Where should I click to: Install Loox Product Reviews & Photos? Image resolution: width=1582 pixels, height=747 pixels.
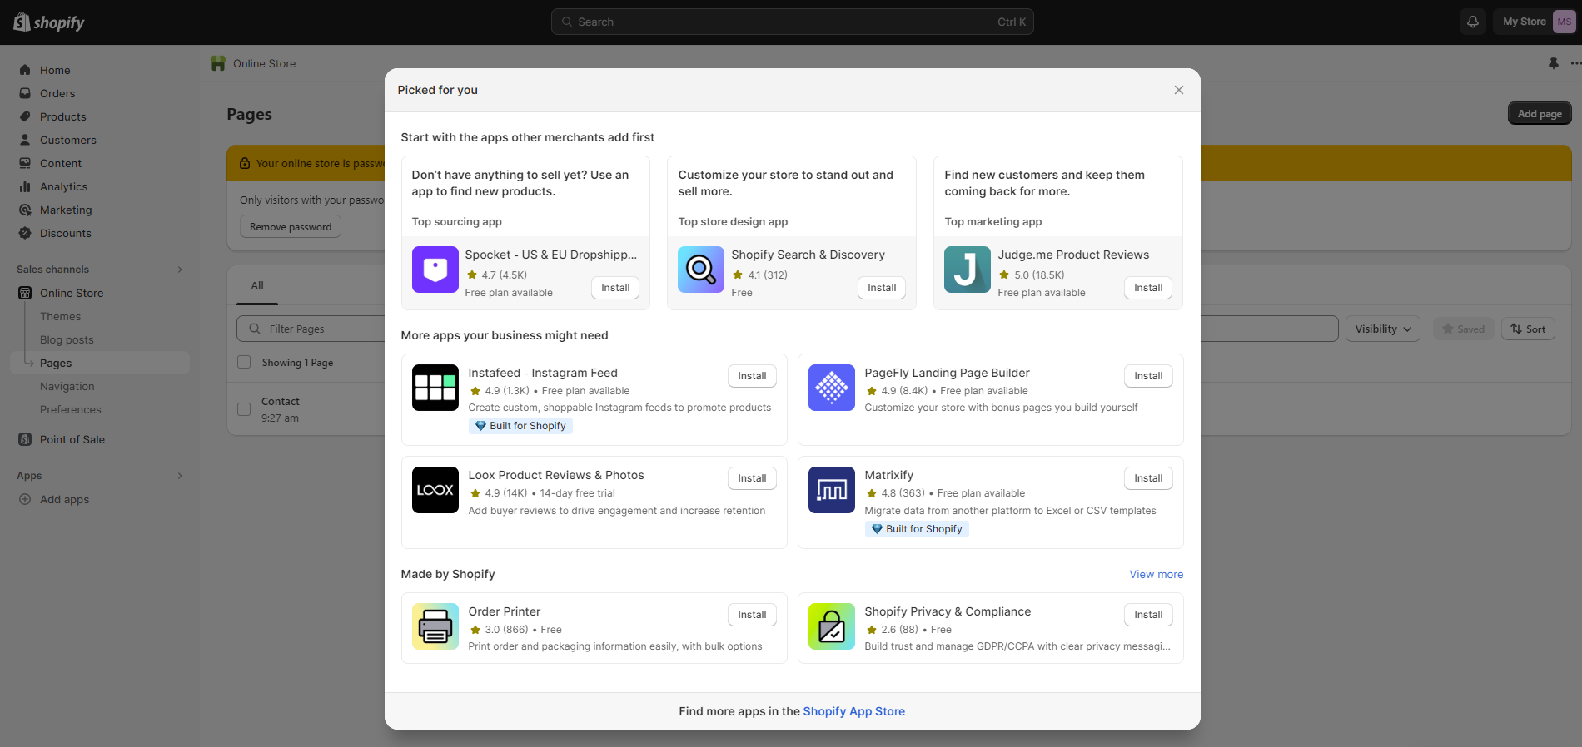tap(752, 478)
